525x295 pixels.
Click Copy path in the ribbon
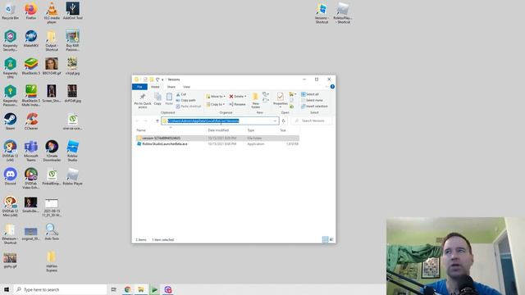[x=186, y=100]
